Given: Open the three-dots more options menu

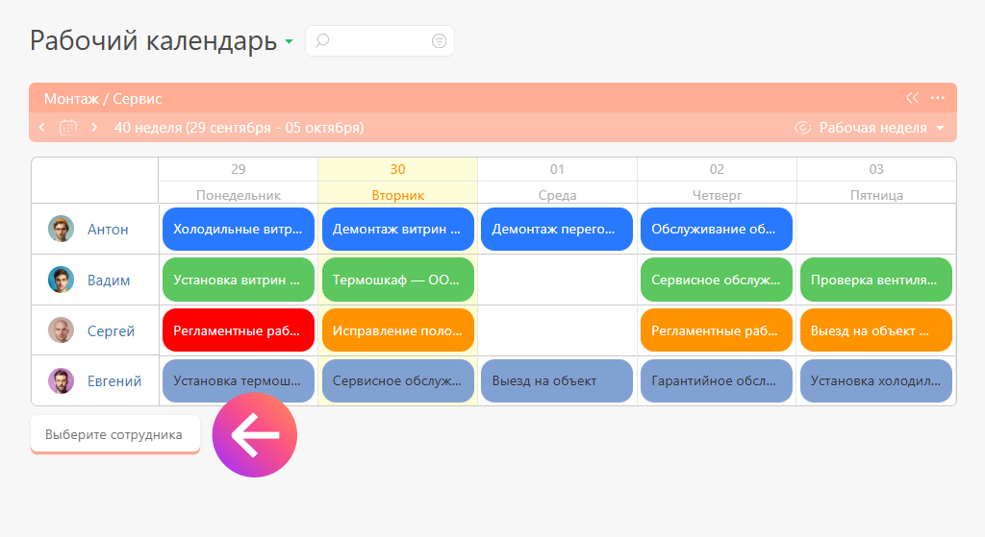Looking at the screenshot, I should [x=938, y=98].
